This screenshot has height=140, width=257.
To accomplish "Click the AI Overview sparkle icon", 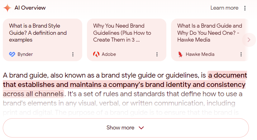I will tap(7, 8).
